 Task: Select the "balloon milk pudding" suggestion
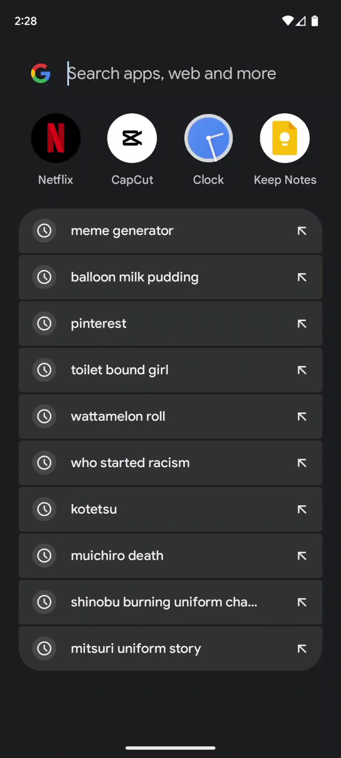[x=135, y=277]
